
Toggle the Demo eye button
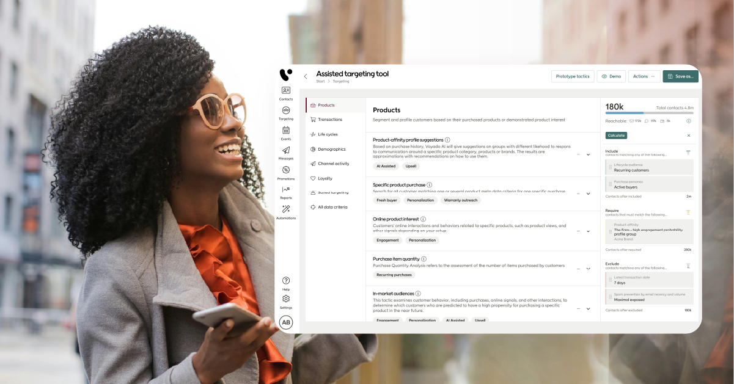[x=611, y=76]
